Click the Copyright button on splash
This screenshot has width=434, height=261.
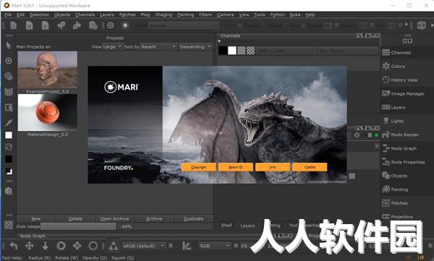click(199, 167)
